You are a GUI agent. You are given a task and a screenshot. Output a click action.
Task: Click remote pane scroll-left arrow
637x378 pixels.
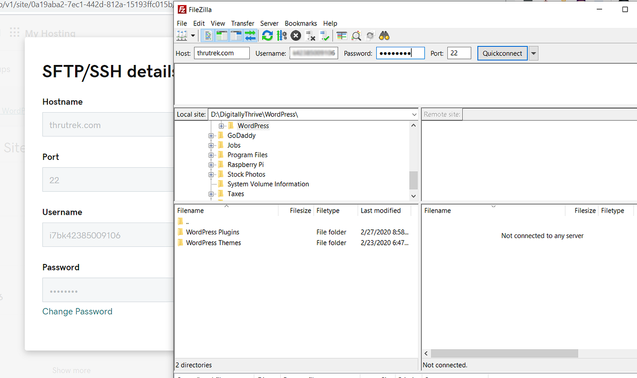pos(426,353)
